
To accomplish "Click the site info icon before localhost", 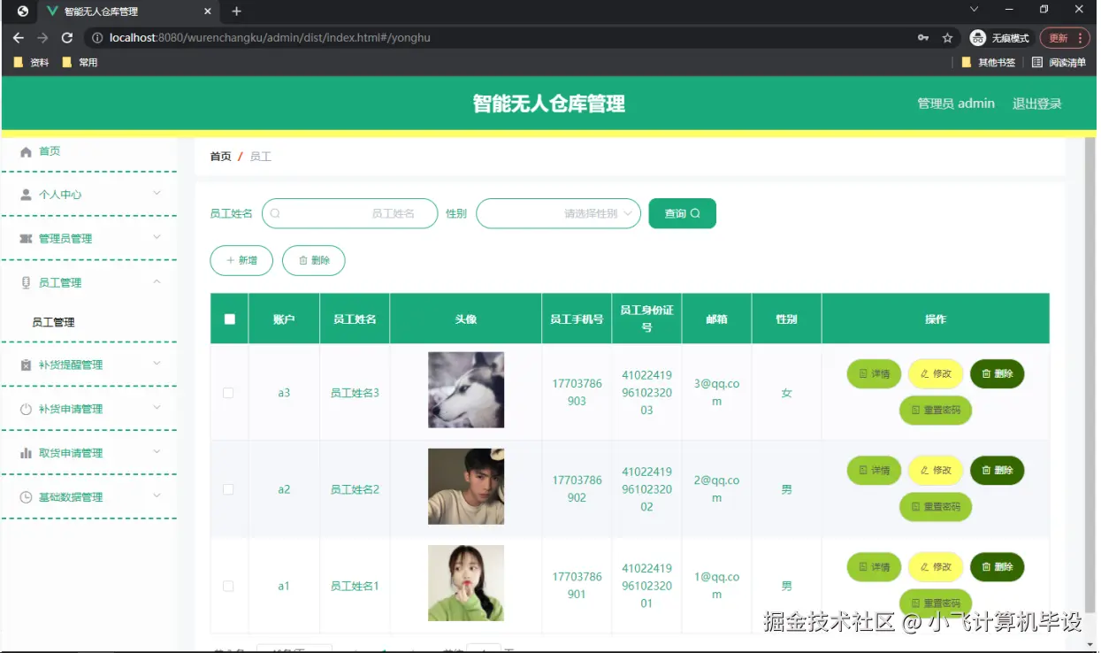I will click(97, 38).
